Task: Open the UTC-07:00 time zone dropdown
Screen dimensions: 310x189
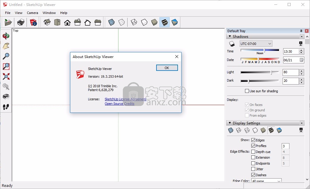Action: [256, 44]
